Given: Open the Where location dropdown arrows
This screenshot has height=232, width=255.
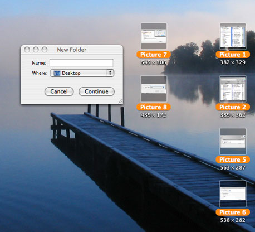Looking at the screenshot, I should pos(110,73).
